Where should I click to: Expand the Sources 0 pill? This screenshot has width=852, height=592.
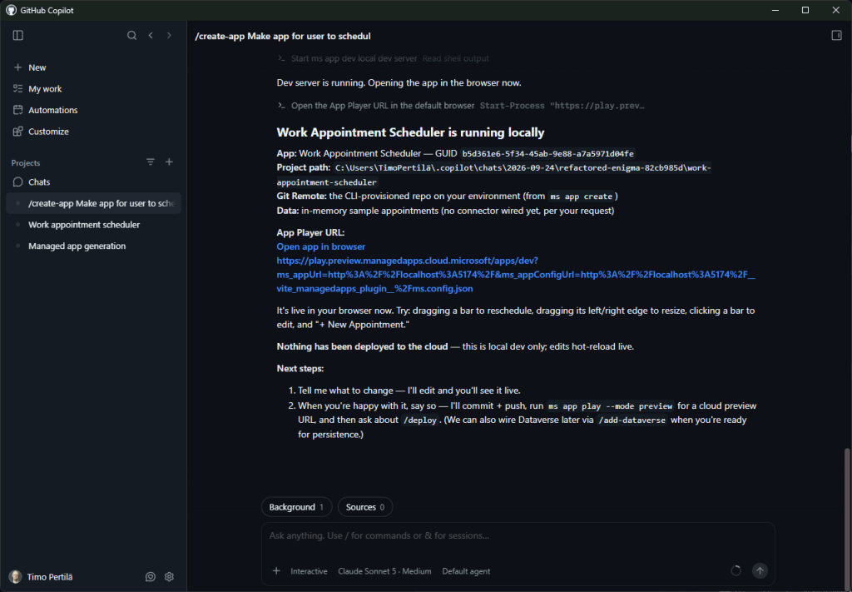[x=365, y=507]
